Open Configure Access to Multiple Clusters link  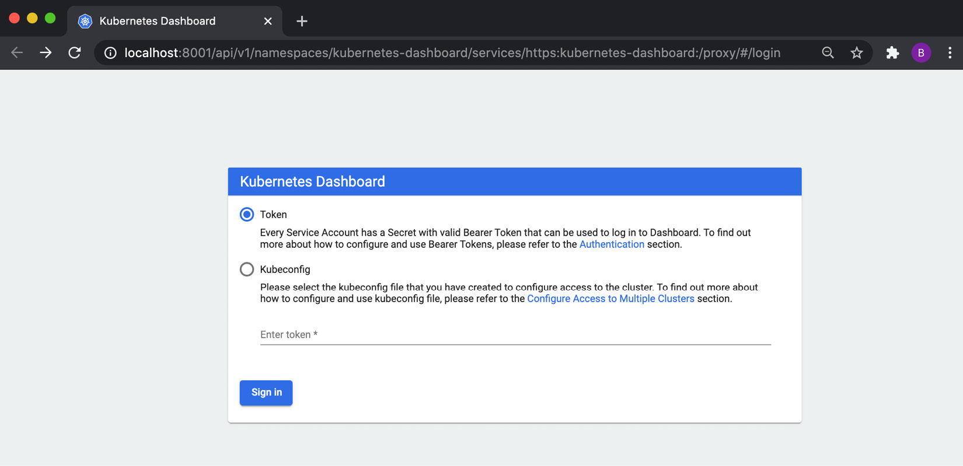tap(610, 299)
